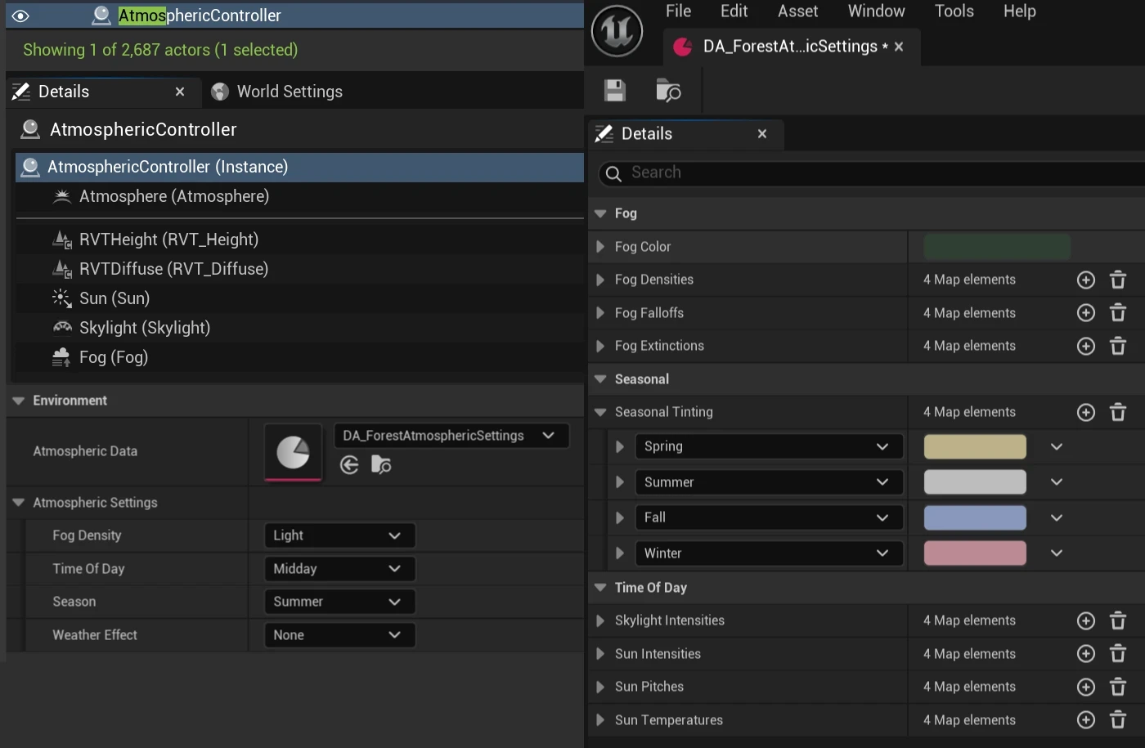Delete all Fog Extinctions map elements
This screenshot has width=1145, height=748.
tap(1118, 346)
